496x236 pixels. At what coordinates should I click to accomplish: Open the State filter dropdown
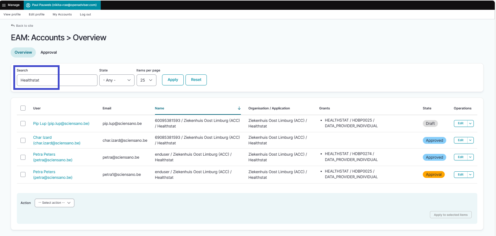click(x=117, y=80)
